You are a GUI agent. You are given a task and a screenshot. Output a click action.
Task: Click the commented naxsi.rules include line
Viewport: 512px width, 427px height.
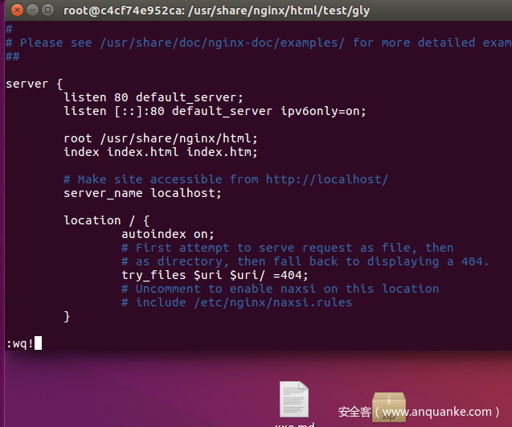236,302
